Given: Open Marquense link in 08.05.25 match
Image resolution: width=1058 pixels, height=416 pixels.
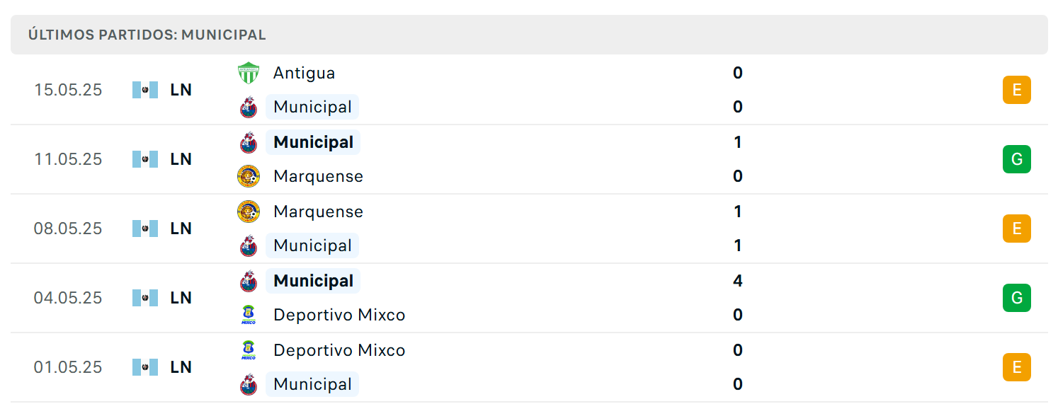Looking at the screenshot, I should [x=318, y=212].
